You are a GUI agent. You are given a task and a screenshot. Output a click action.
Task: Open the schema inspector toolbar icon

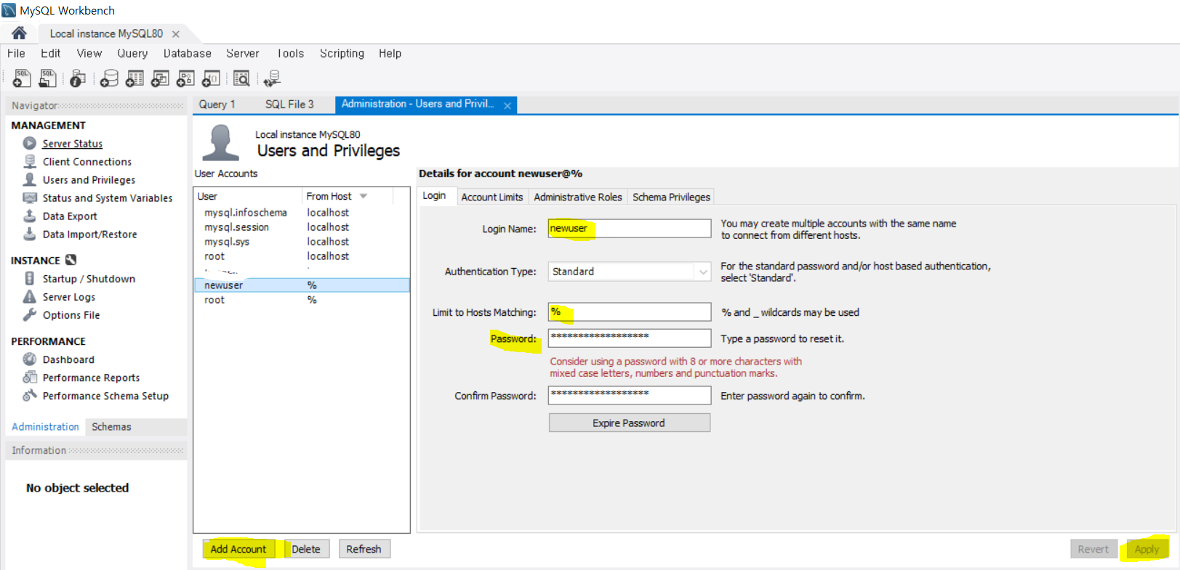(x=78, y=78)
